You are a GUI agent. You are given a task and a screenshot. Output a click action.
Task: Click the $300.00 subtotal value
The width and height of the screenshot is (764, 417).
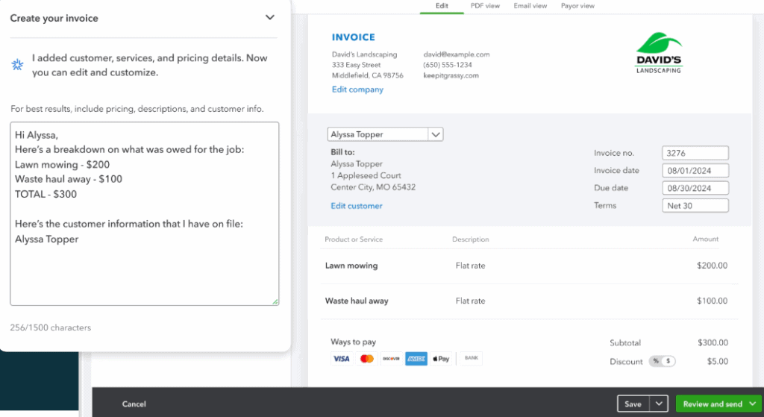(713, 342)
